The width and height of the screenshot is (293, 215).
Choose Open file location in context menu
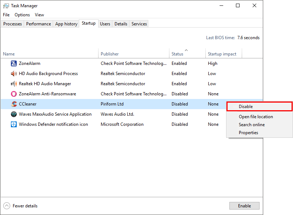259,117
